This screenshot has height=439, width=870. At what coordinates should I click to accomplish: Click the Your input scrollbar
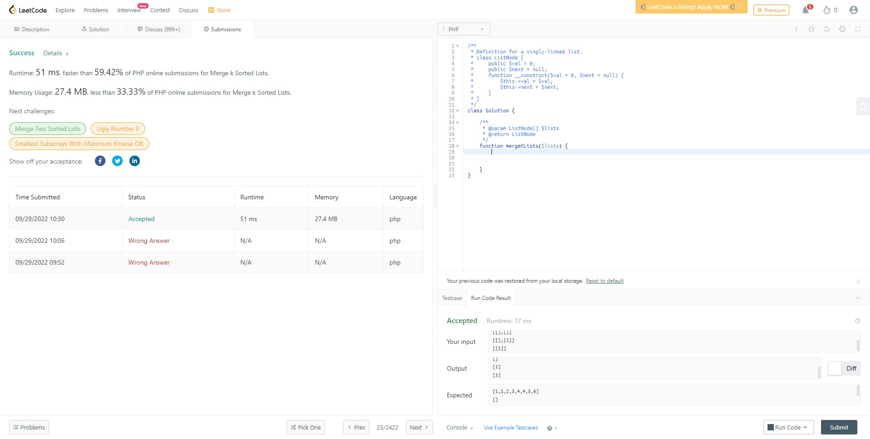click(858, 345)
